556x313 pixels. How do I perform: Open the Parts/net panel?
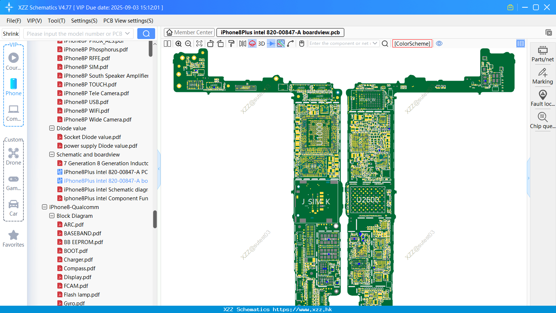tap(543, 54)
